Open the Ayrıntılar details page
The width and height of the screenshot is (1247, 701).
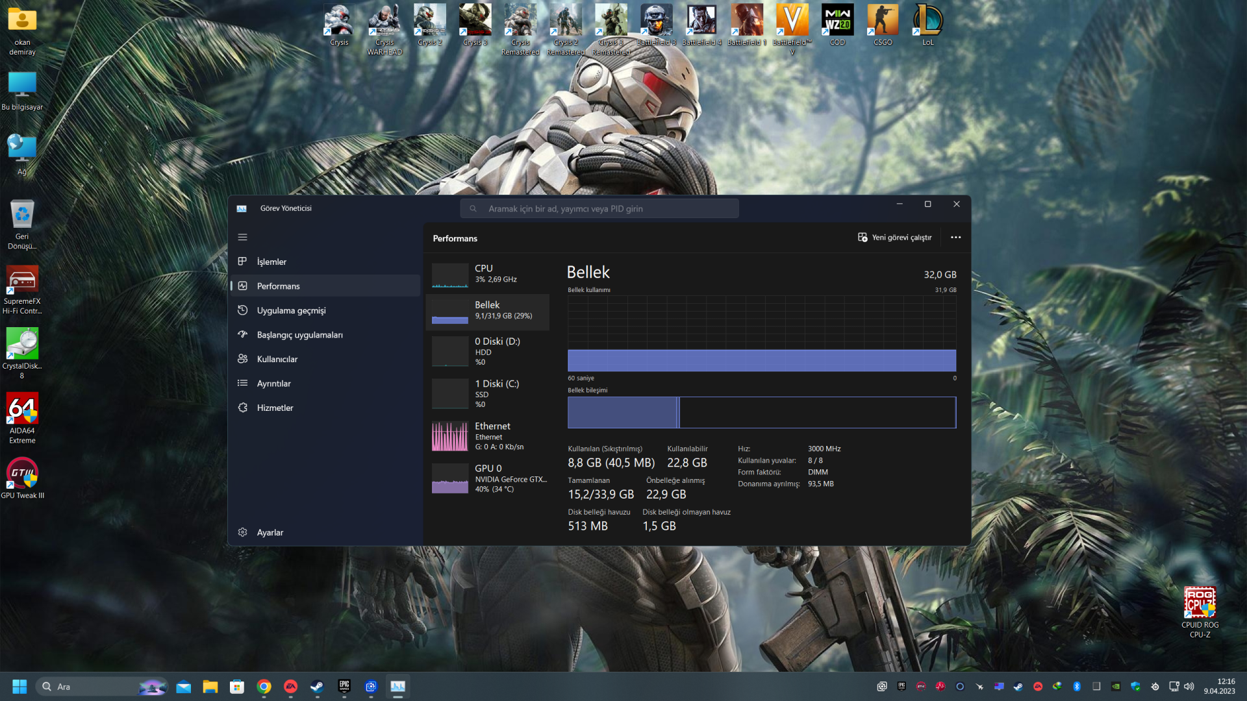(273, 384)
